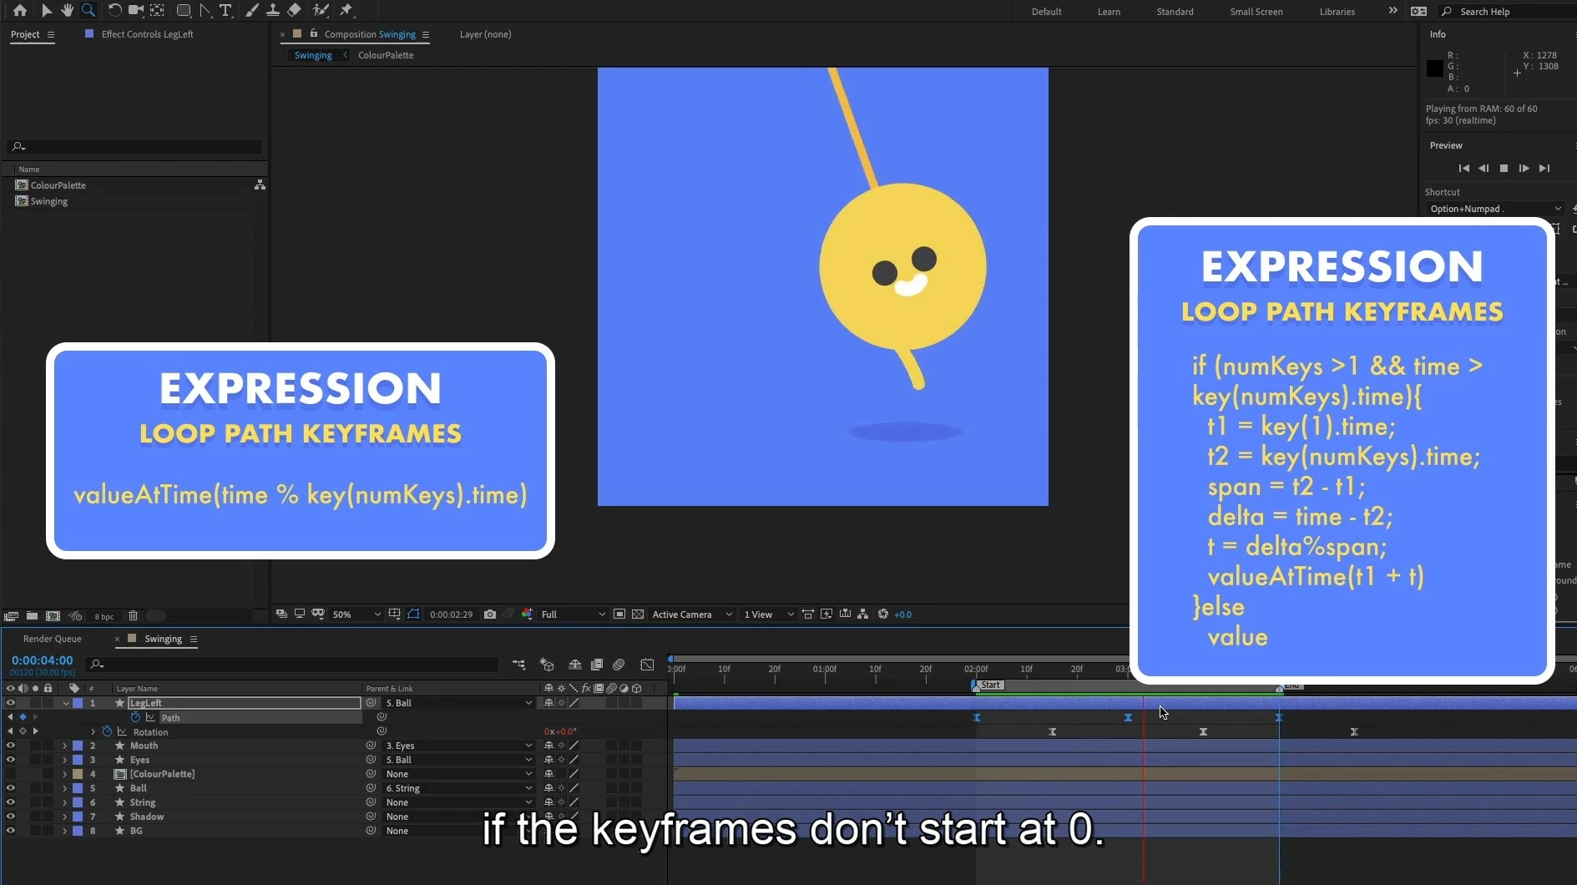Open the Render Queue tab
This screenshot has width=1577, height=885.
pos(53,639)
